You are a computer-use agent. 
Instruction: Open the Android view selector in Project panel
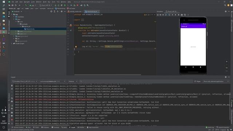click(x=17, y=11)
